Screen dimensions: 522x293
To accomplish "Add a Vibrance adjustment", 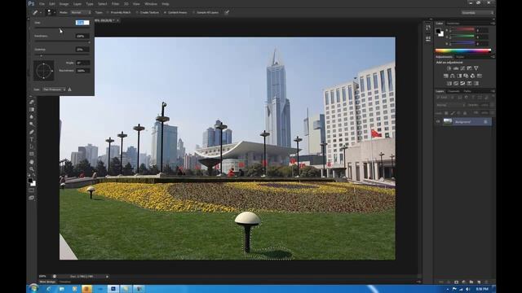I will coord(476,68).
